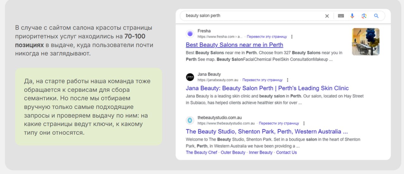Open The Beauty Studio, Shenton Park result
The image size is (404, 174).
[266, 132]
